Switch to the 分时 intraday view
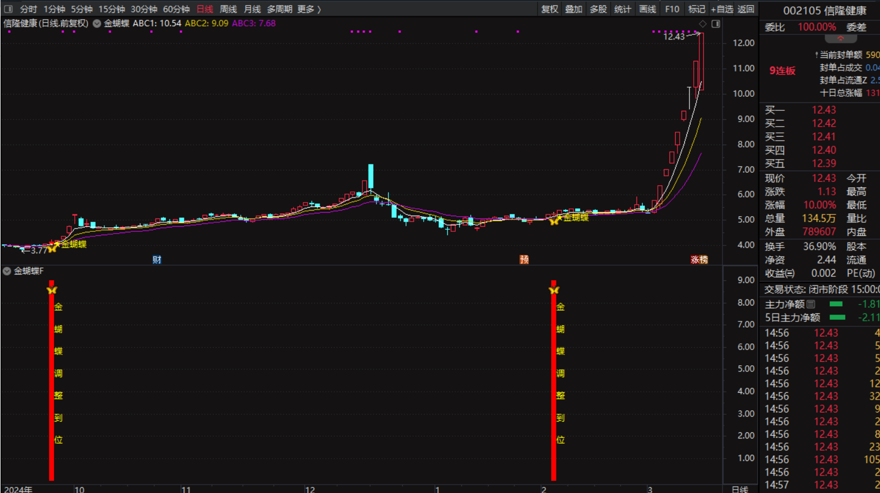The height and width of the screenshot is (493, 880). pyautogui.click(x=28, y=9)
